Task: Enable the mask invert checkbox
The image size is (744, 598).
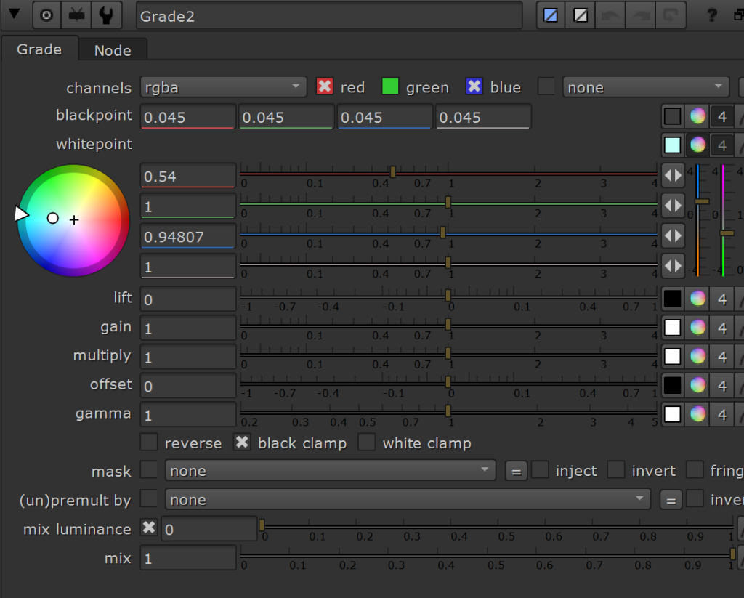Action: [616, 470]
